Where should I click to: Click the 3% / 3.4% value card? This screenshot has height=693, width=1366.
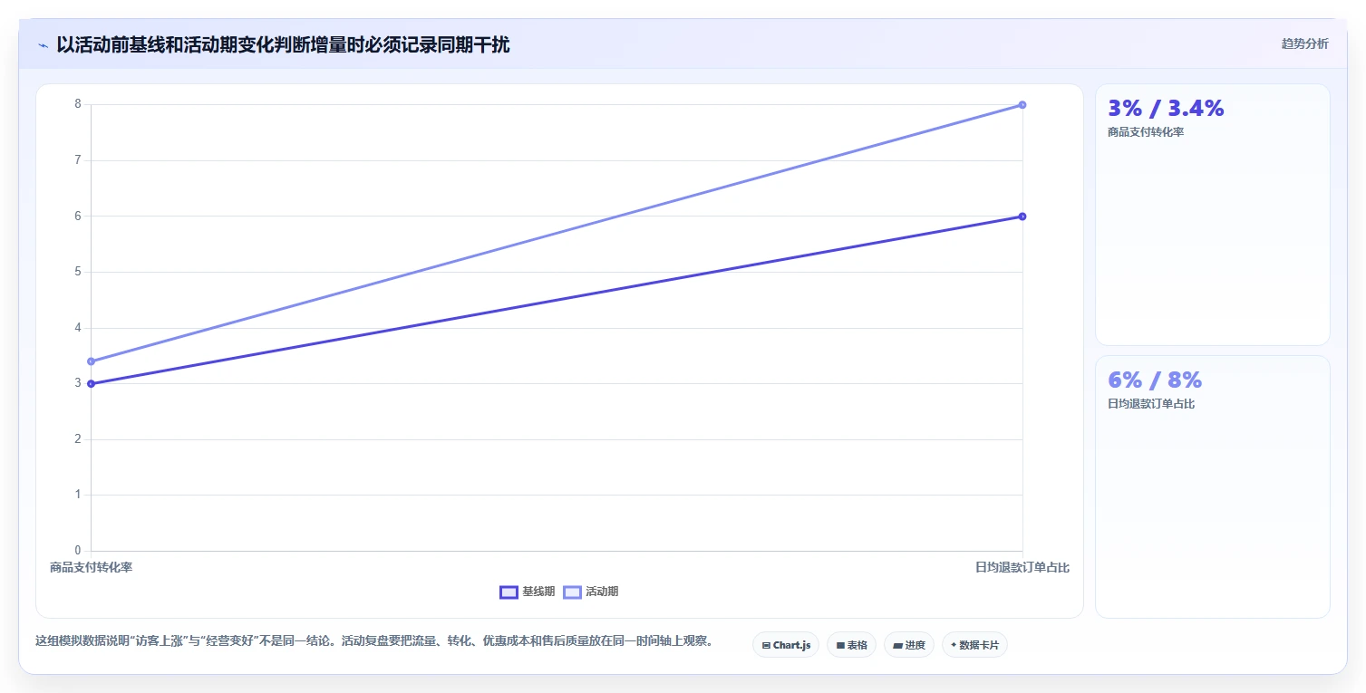coord(1213,215)
